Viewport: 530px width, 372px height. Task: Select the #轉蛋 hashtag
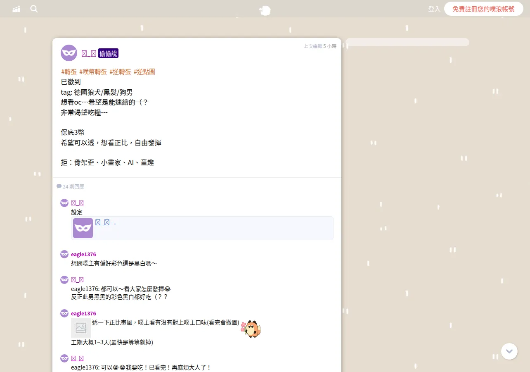point(69,72)
